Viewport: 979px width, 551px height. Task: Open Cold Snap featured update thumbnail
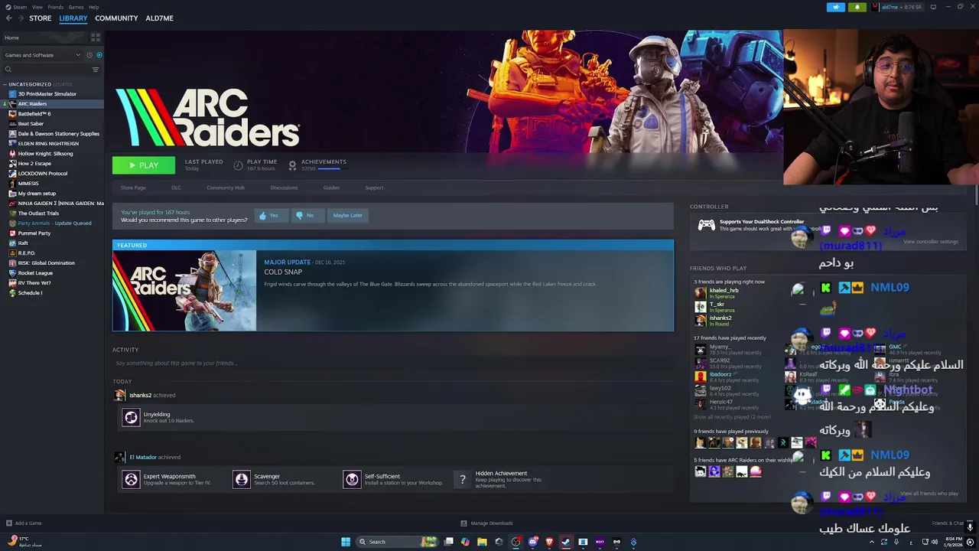pyautogui.click(x=184, y=291)
